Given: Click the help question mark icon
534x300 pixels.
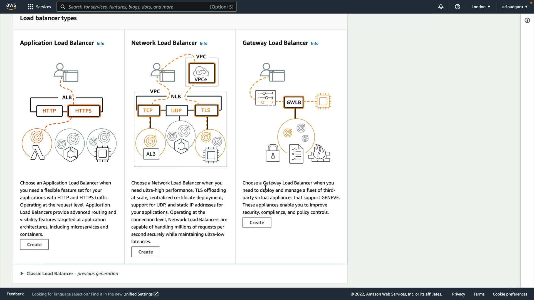Looking at the screenshot, I should point(458,7).
